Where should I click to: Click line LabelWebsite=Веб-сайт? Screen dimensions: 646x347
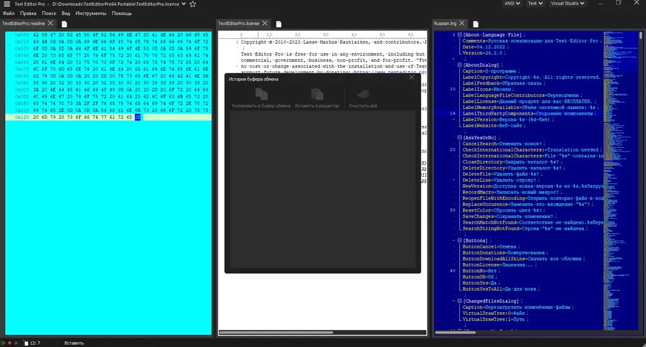pyautogui.click(x=492, y=126)
